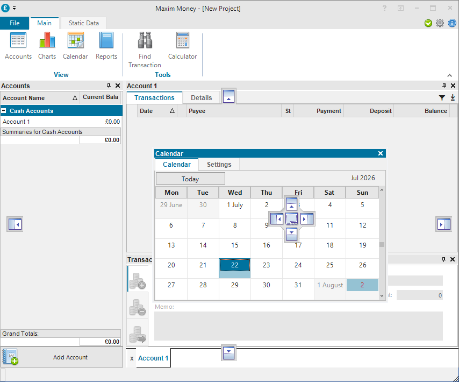Viewport: 459px width, 382px height.
Task: Select the Account 1 row in the accounts list
Action: coord(61,122)
